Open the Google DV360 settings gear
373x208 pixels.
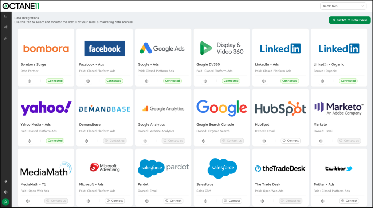pyautogui.click(x=205, y=81)
